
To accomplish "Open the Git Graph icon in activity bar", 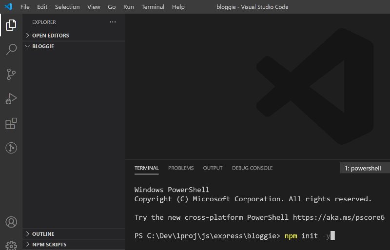I will (11, 148).
